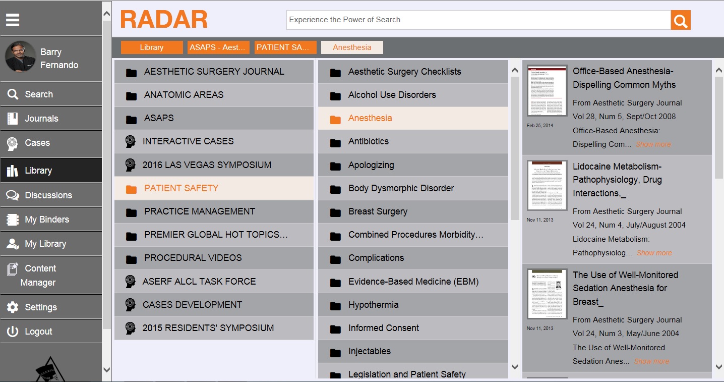
Task: Focus the Experience the Power of Search field
Action: 478,20
